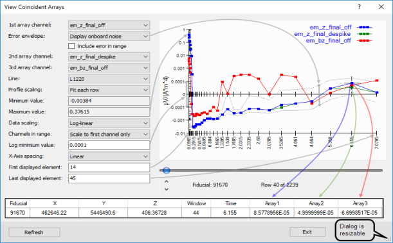Click the resize grip at dialog corner
The image size is (393, 243).
(x=389, y=239)
